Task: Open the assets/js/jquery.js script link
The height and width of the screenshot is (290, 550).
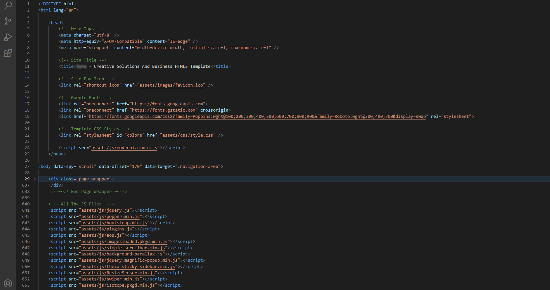Action: coord(105,210)
